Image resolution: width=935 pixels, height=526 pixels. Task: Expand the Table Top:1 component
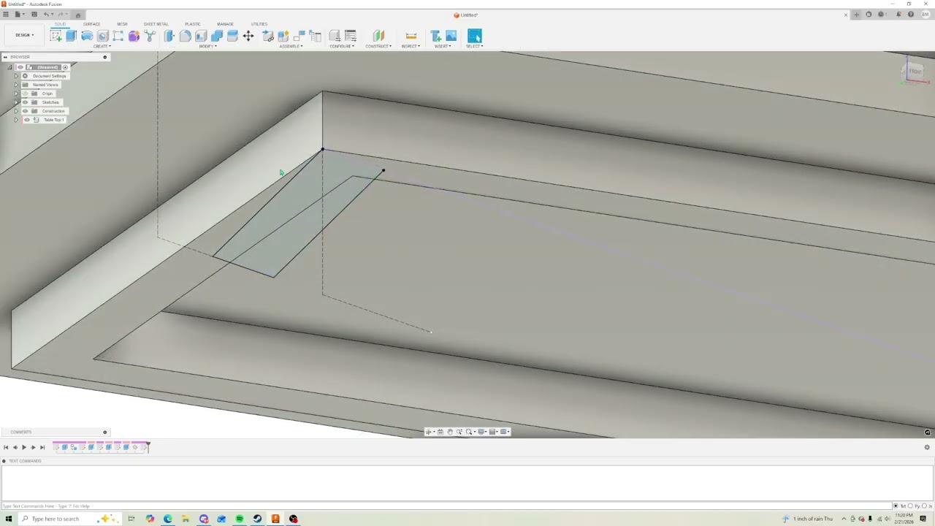click(16, 120)
